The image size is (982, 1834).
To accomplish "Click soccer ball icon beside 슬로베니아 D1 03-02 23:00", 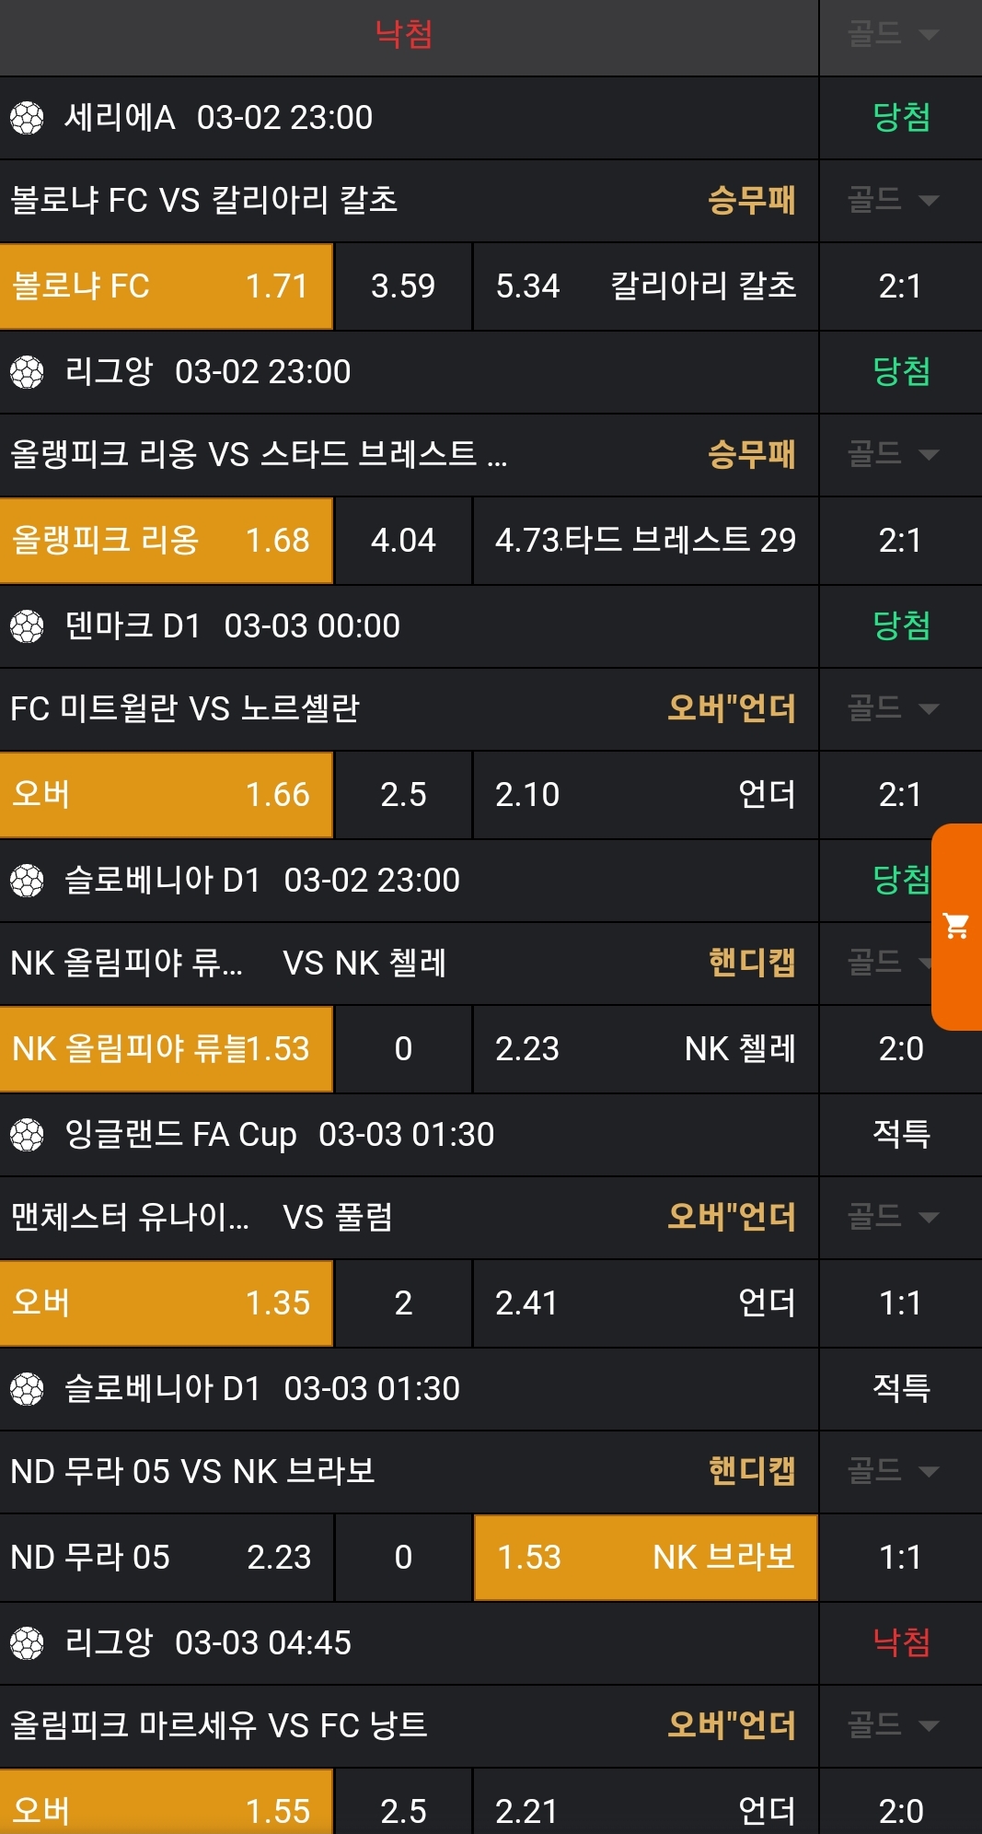I will click(x=27, y=881).
